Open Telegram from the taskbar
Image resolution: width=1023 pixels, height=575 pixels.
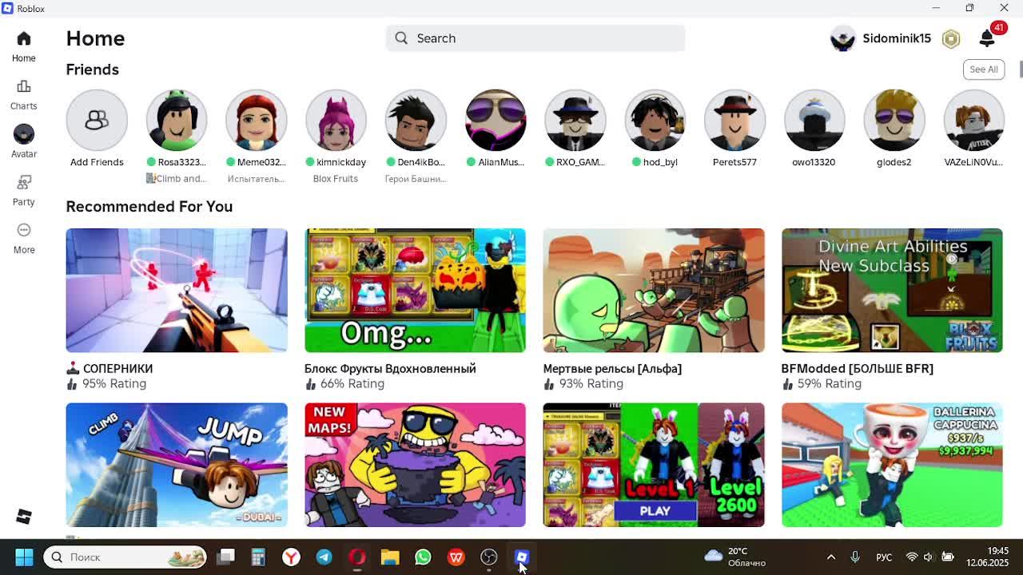324,557
